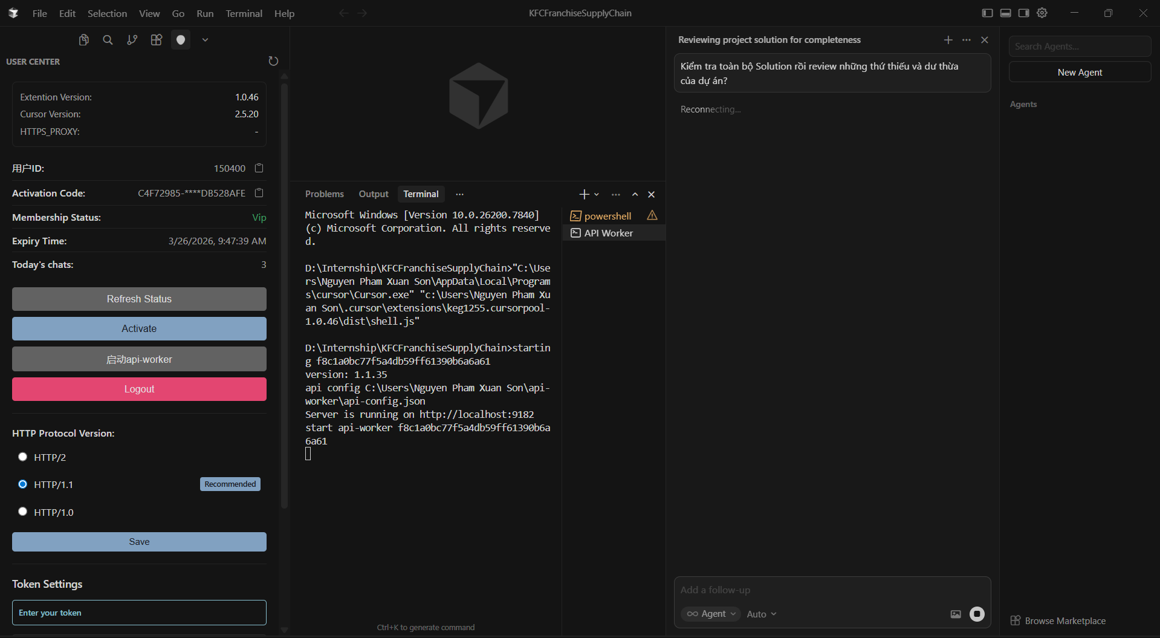Open the Source Control branch icon
The image size is (1160, 638).
coord(132,40)
